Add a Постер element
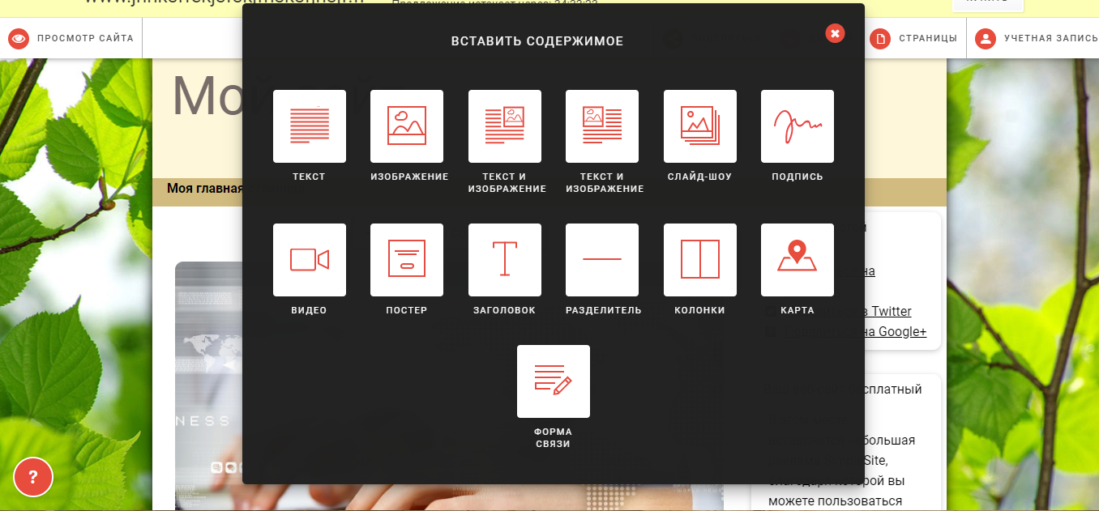Image resolution: width=1099 pixels, height=511 pixels. [407, 259]
